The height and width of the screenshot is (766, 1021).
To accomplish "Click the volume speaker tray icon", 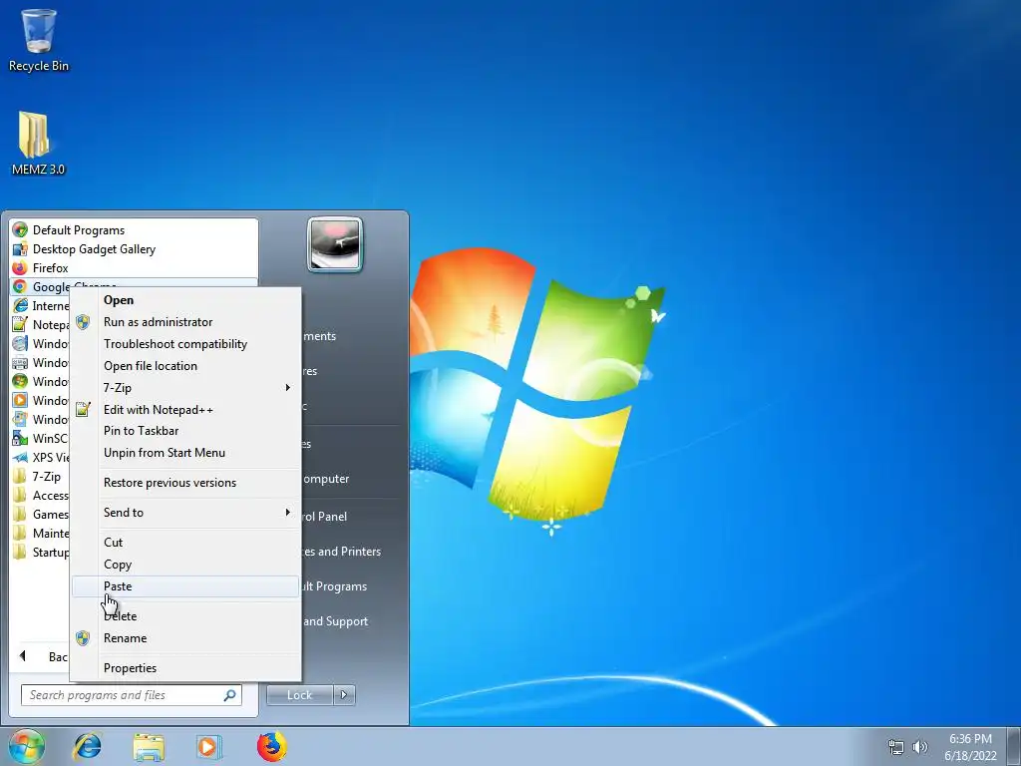I will (x=919, y=747).
